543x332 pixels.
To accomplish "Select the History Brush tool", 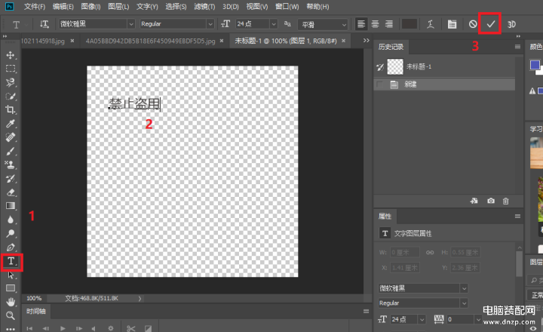I will coord(11,179).
